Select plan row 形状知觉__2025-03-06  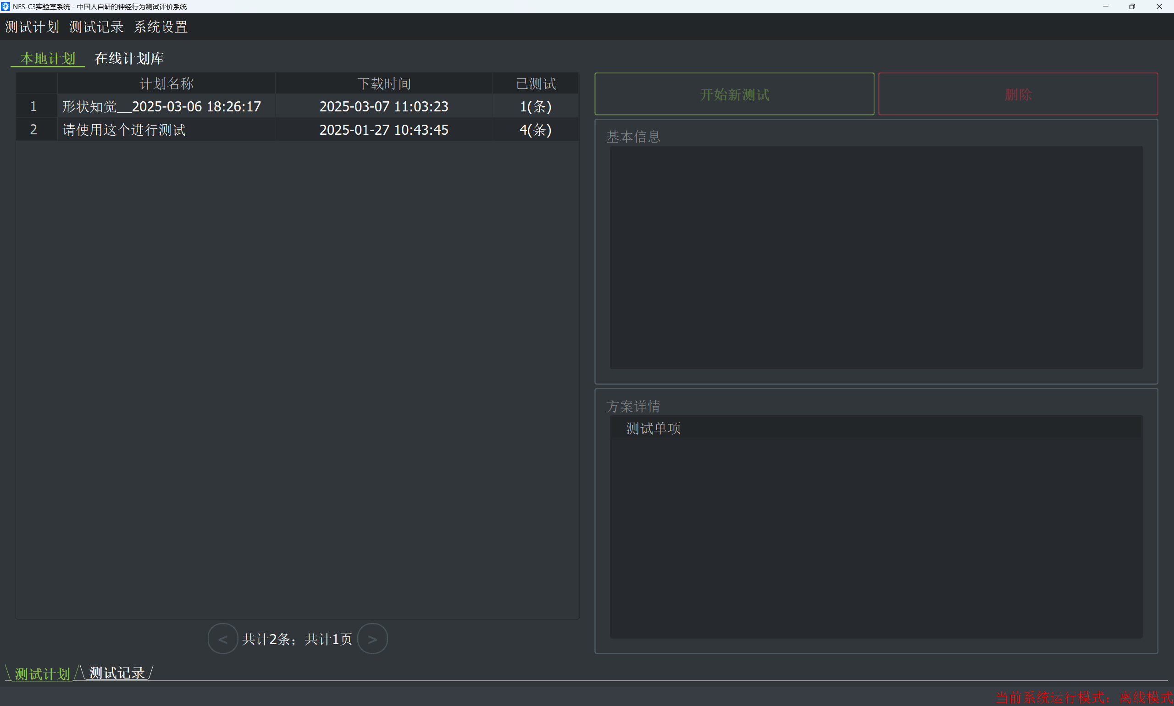(161, 106)
